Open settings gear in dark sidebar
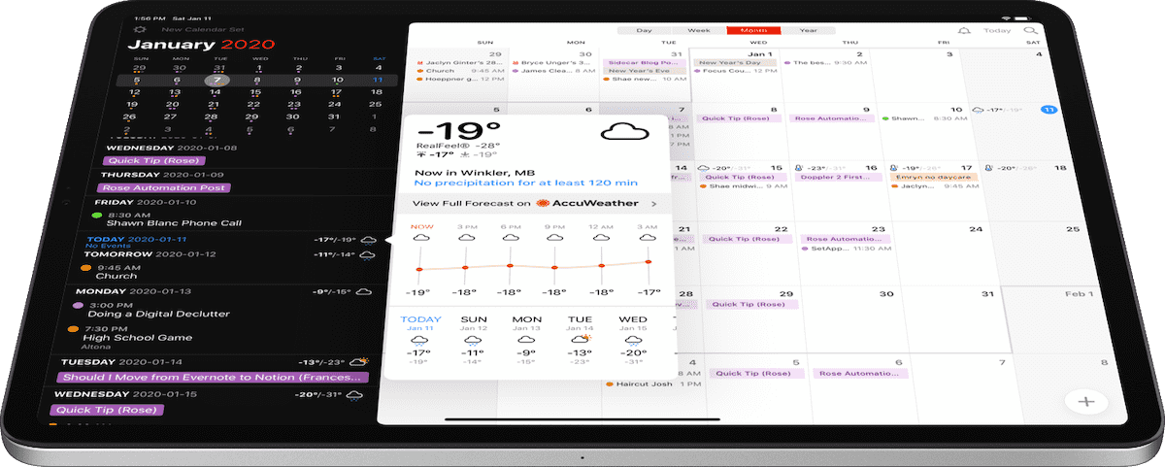 (139, 30)
